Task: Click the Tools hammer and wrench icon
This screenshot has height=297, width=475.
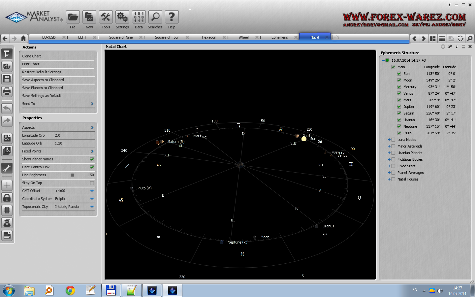Action: point(106,17)
